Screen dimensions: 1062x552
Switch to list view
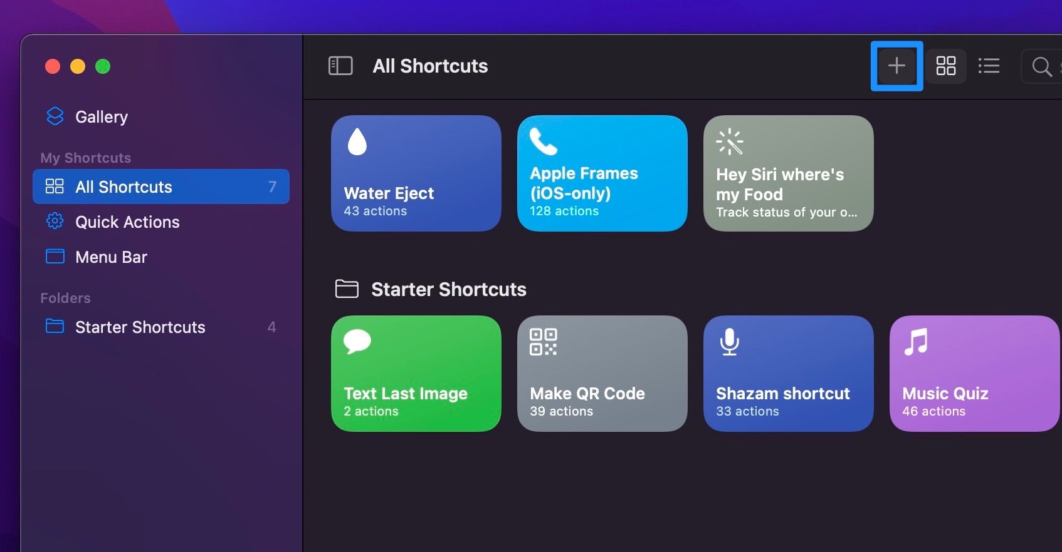coord(989,66)
